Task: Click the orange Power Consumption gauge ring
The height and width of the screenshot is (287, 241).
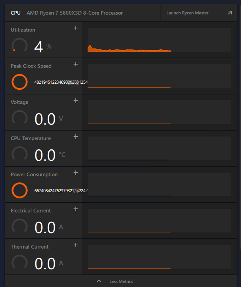Action: pos(20,190)
